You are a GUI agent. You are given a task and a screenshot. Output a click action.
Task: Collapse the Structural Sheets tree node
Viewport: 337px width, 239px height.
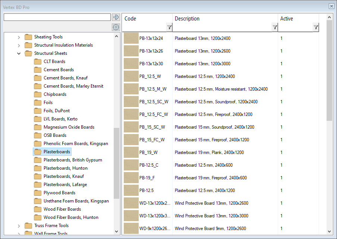[19, 53]
